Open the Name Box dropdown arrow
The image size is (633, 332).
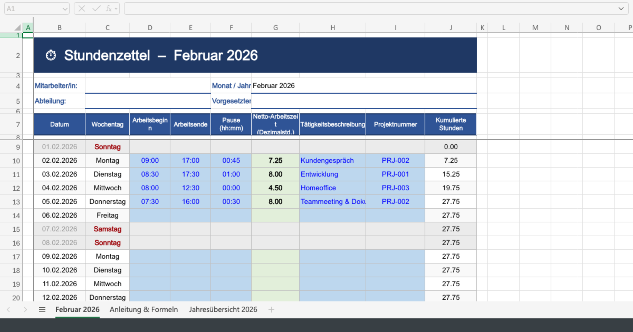(x=65, y=9)
